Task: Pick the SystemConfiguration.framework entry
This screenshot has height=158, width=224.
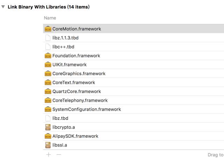Action: click(134, 109)
